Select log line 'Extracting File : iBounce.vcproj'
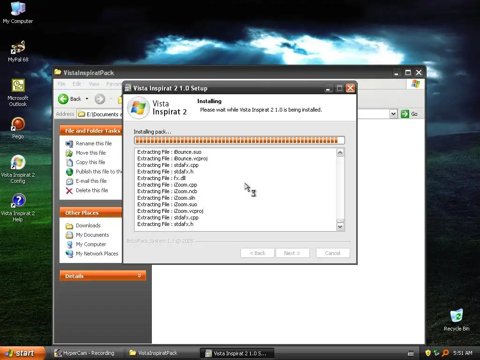 (x=172, y=158)
